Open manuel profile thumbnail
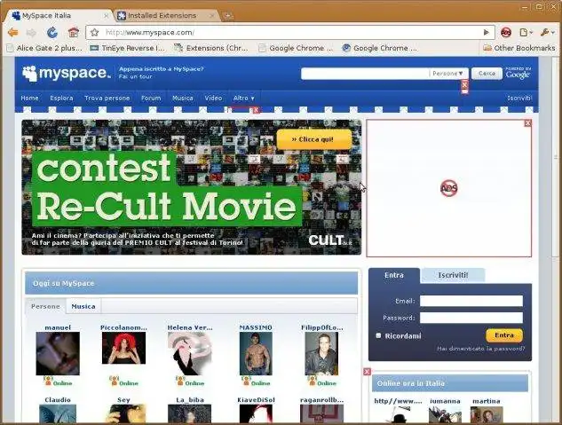Viewport: 562px width, 425px height. coord(58,353)
